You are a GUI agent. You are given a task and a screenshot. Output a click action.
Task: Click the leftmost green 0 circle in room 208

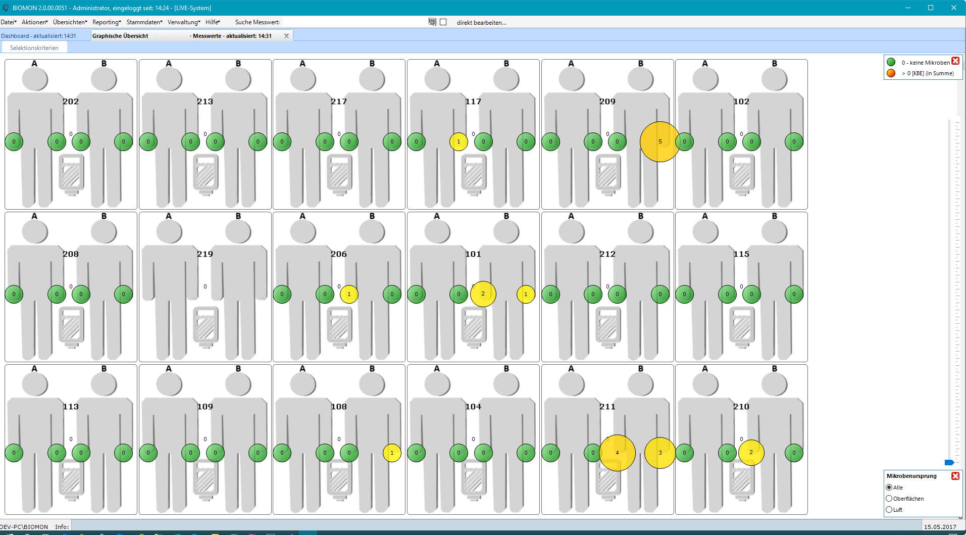14,294
